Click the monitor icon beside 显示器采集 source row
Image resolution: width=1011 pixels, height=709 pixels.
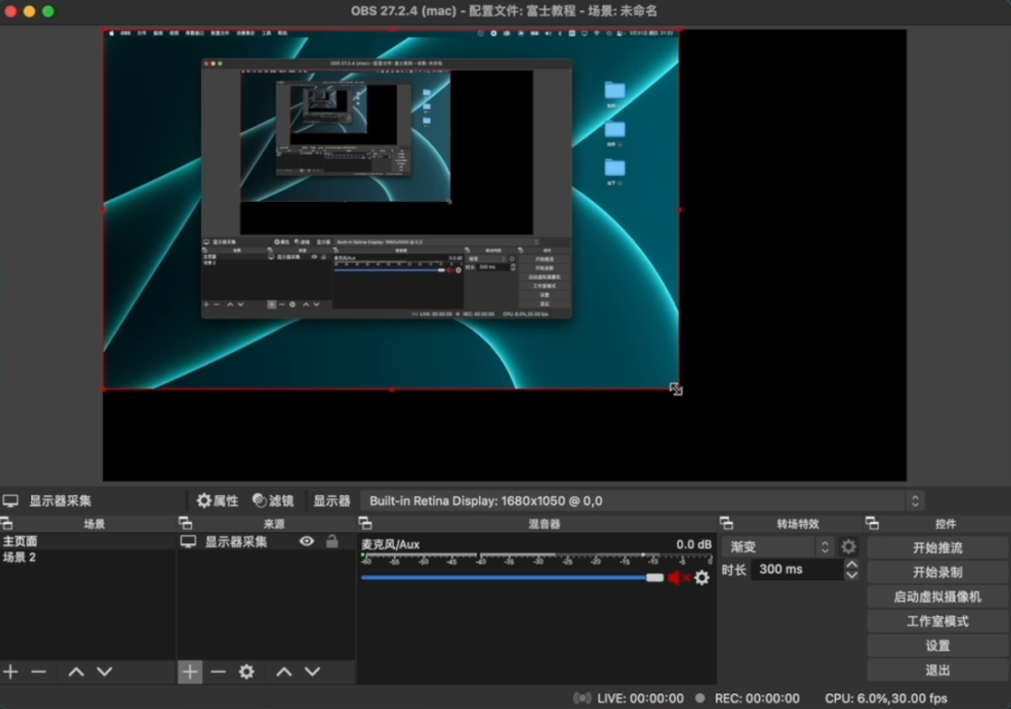pos(188,542)
